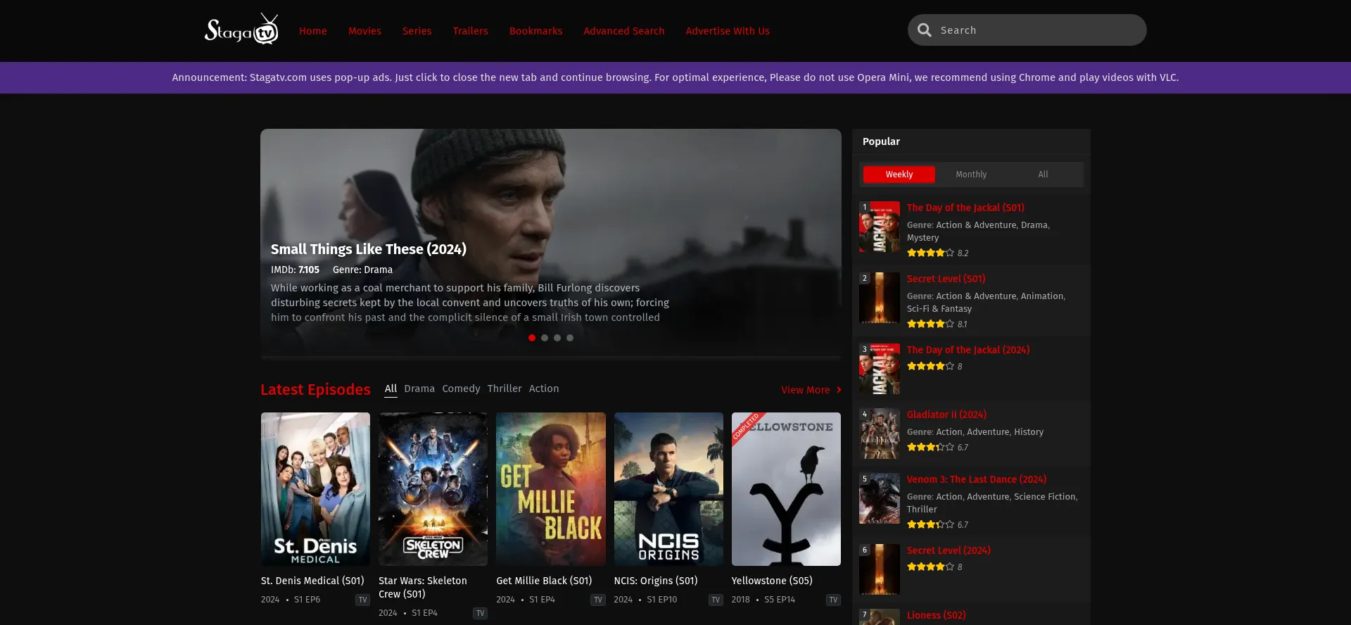Open Lioness (S02) link
Viewport: 1351px width, 625px height.
(x=937, y=615)
